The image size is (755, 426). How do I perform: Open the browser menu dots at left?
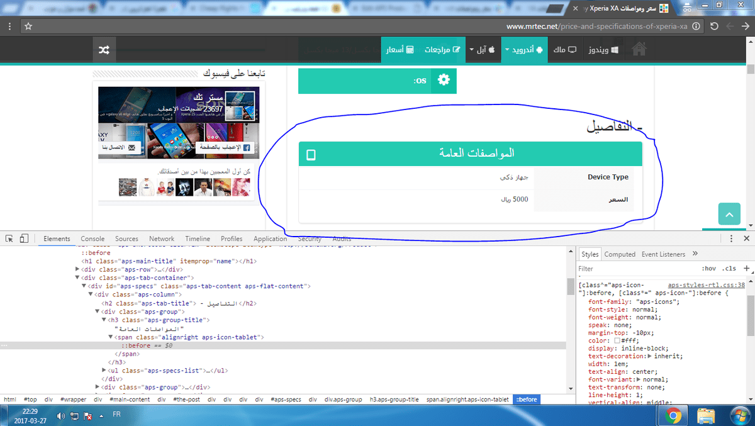[x=9, y=26]
